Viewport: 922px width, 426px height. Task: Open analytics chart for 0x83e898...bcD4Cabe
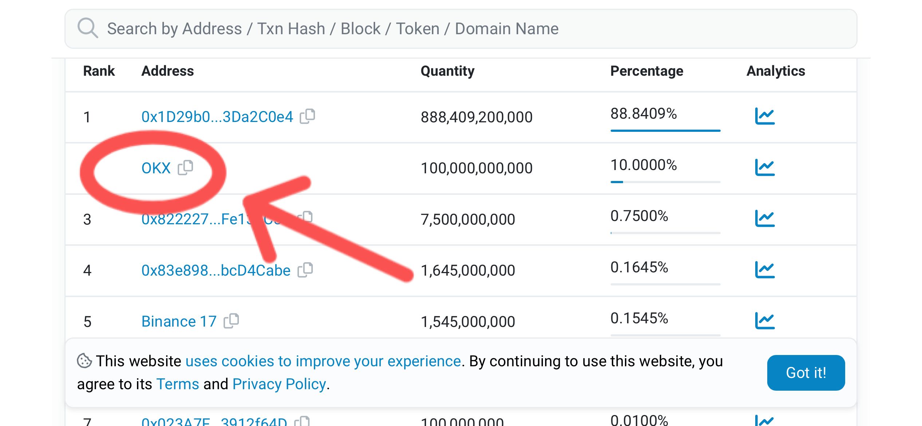point(765,270)
